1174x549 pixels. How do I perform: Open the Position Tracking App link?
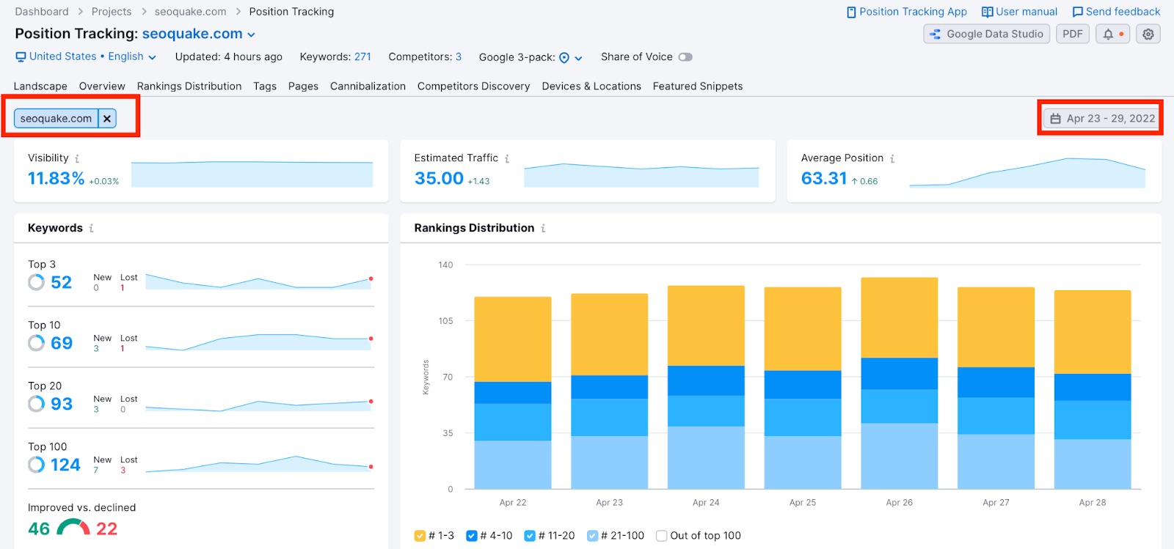click(906, 12)
